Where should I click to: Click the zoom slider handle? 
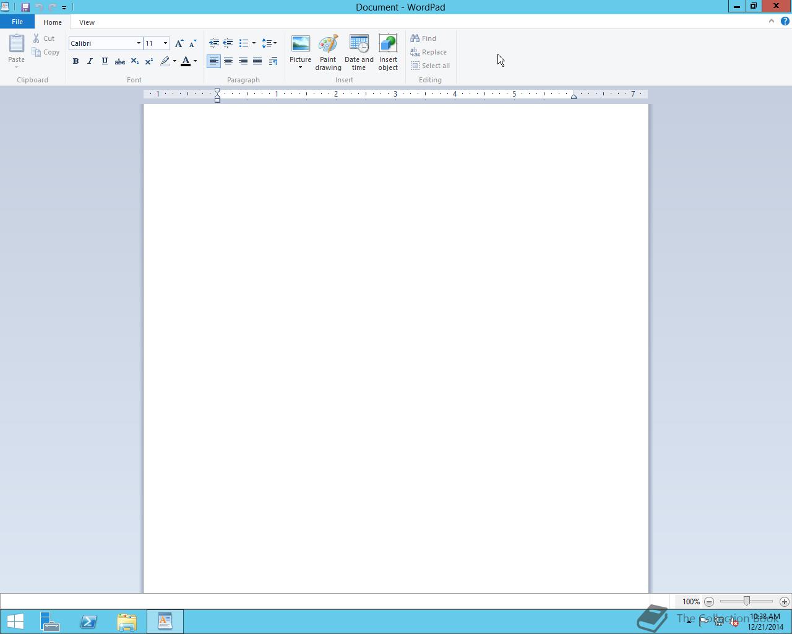(747, 601)
